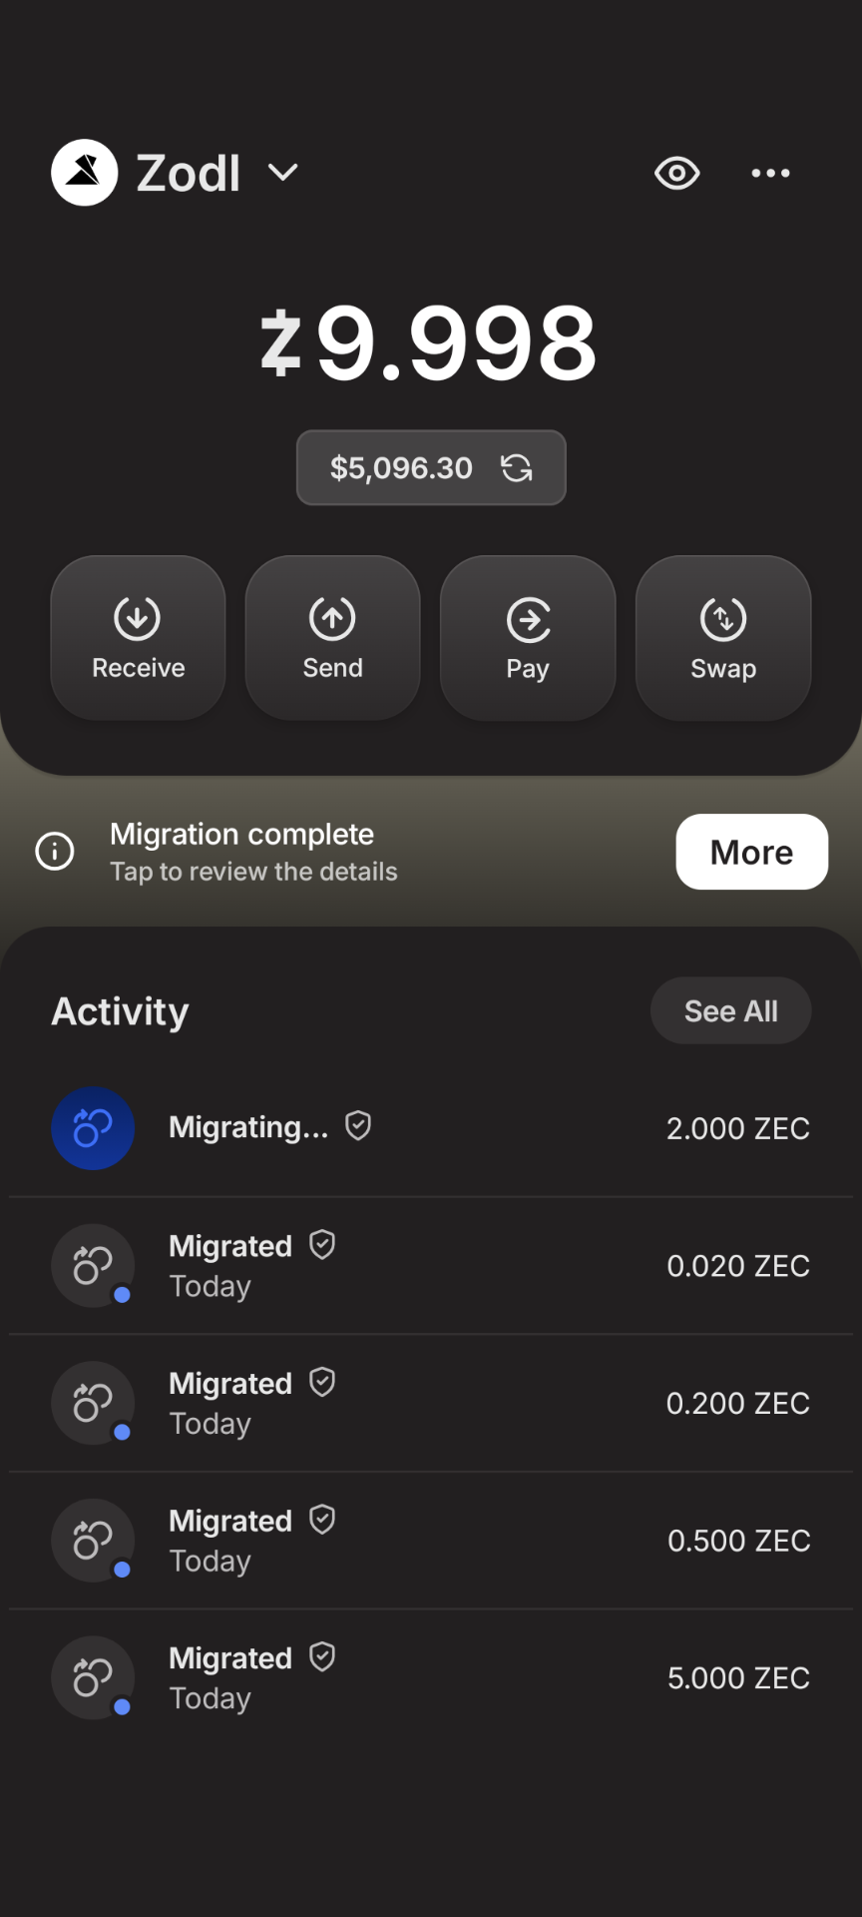Open the three-dot more options menu
The image size is (862, 1917).
coord(770,173)
